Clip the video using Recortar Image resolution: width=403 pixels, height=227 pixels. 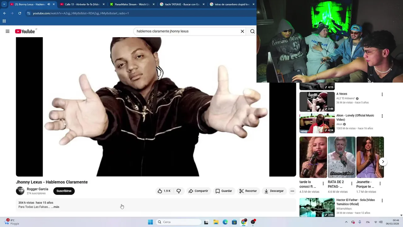(248, 191)
